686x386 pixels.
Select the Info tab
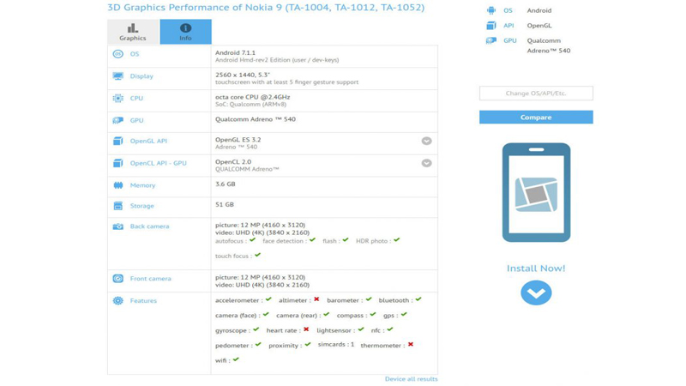coord(185,32)
